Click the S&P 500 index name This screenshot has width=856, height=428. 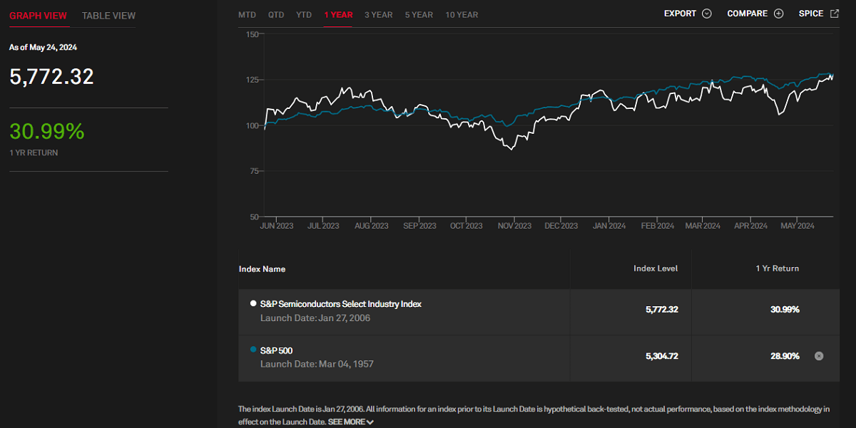[x=276, y=350]
